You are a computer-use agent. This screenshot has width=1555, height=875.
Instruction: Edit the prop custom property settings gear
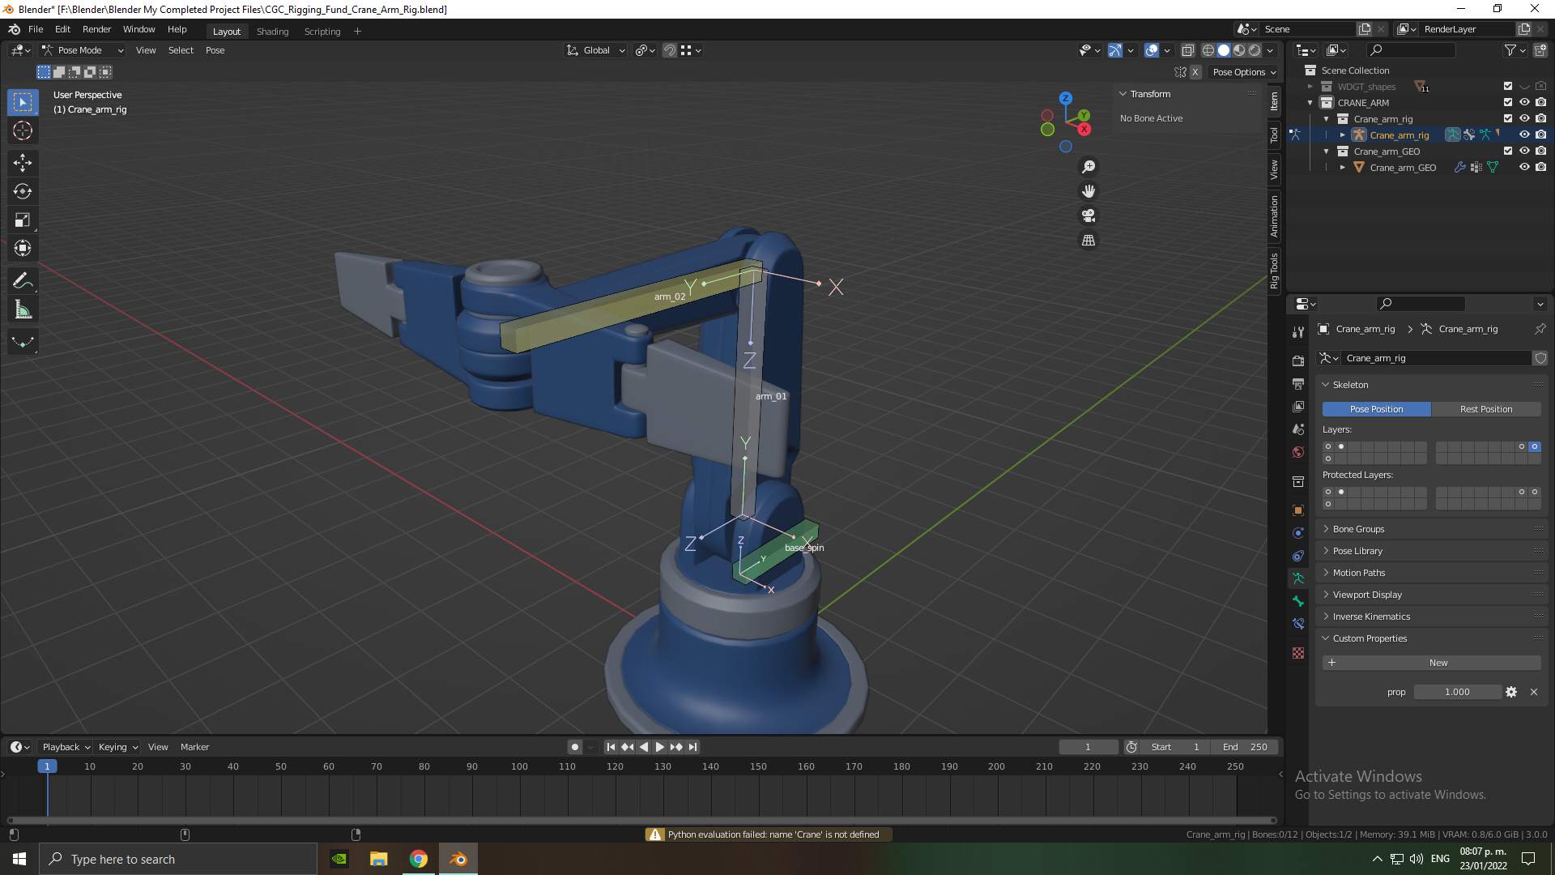pos(1511,692)
